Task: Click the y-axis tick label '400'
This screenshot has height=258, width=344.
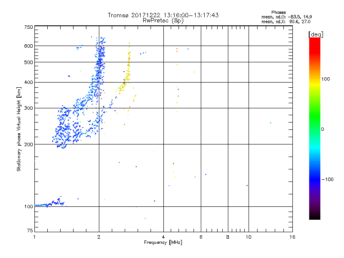Action: click(x=28, y=82)
